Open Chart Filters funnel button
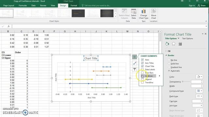Image resolution: width=209 pixels, height=117 pixels. point(135,69)
